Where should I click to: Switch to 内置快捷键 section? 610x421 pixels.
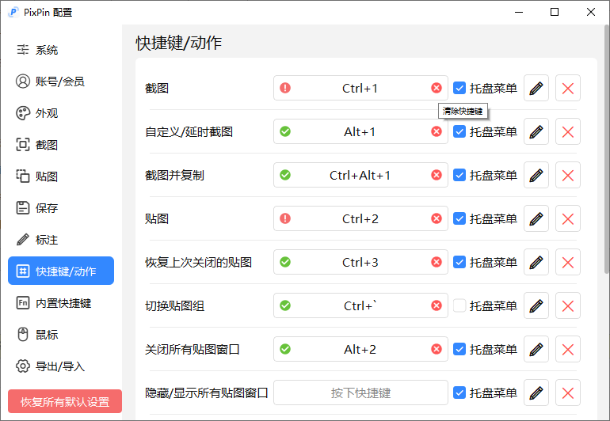(61, 303)
